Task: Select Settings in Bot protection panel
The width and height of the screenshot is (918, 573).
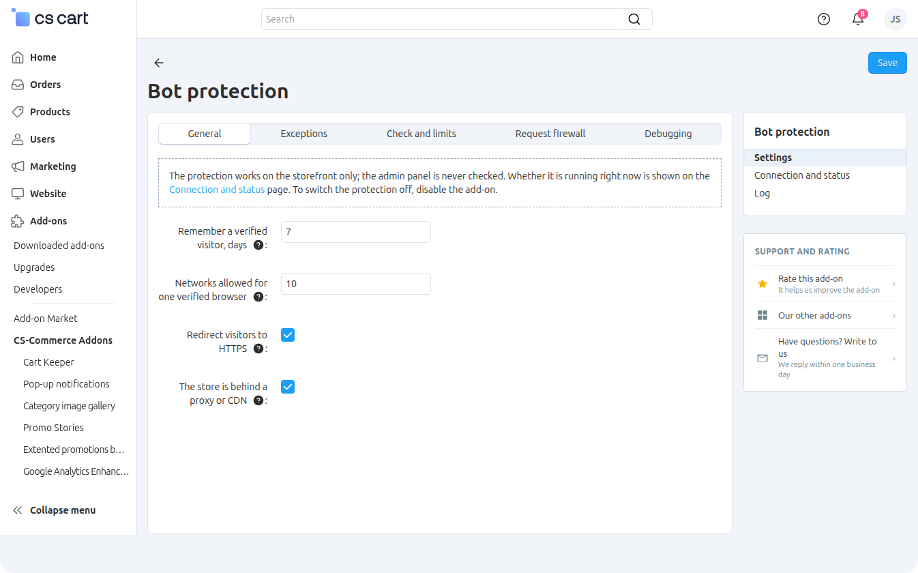Action: pyautogui.click(x=825, y=158)
